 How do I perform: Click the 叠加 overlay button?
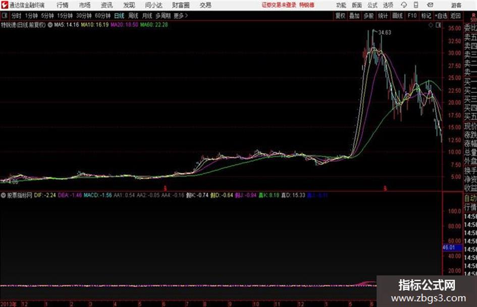[x=354, y=16]
